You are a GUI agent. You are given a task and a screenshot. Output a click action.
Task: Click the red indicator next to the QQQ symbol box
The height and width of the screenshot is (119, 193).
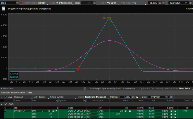coord(21,3)
